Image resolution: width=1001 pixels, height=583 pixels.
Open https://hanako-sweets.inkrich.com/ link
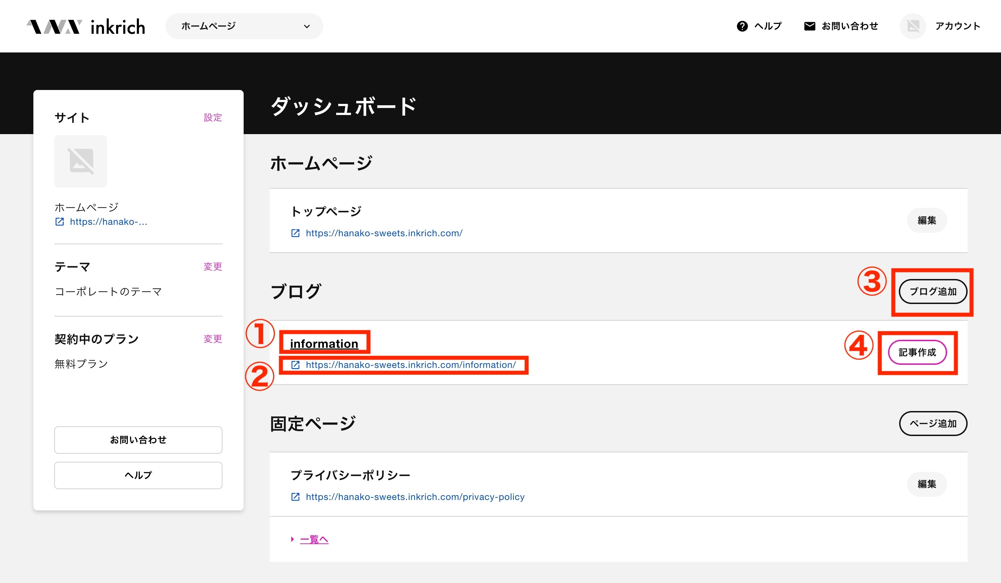click(384, 233)
